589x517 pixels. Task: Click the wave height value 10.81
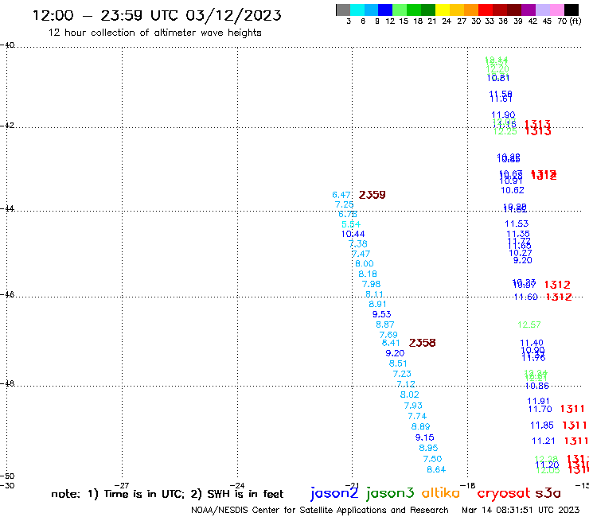498,78
